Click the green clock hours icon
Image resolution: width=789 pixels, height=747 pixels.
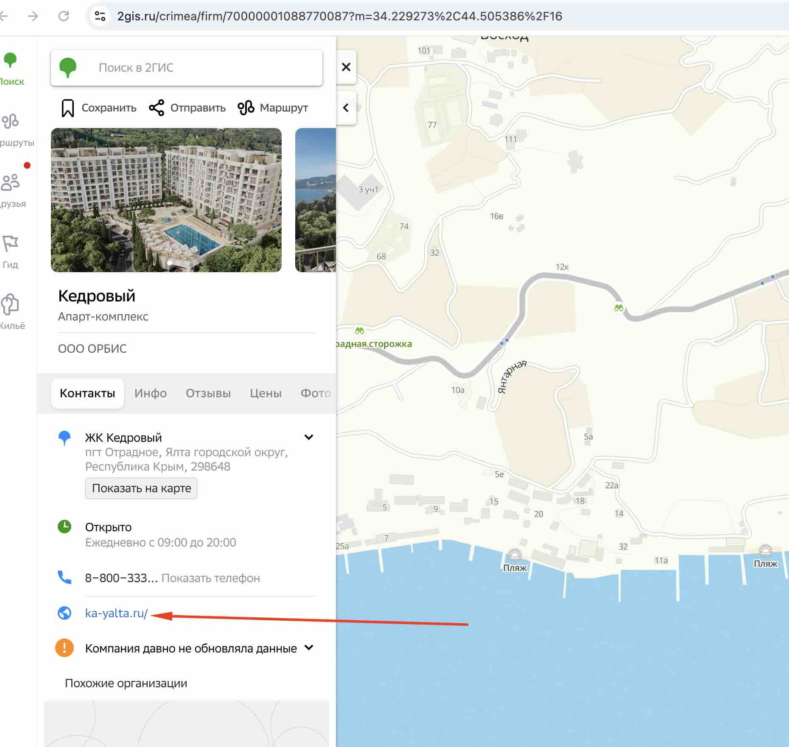pos(64,527)
